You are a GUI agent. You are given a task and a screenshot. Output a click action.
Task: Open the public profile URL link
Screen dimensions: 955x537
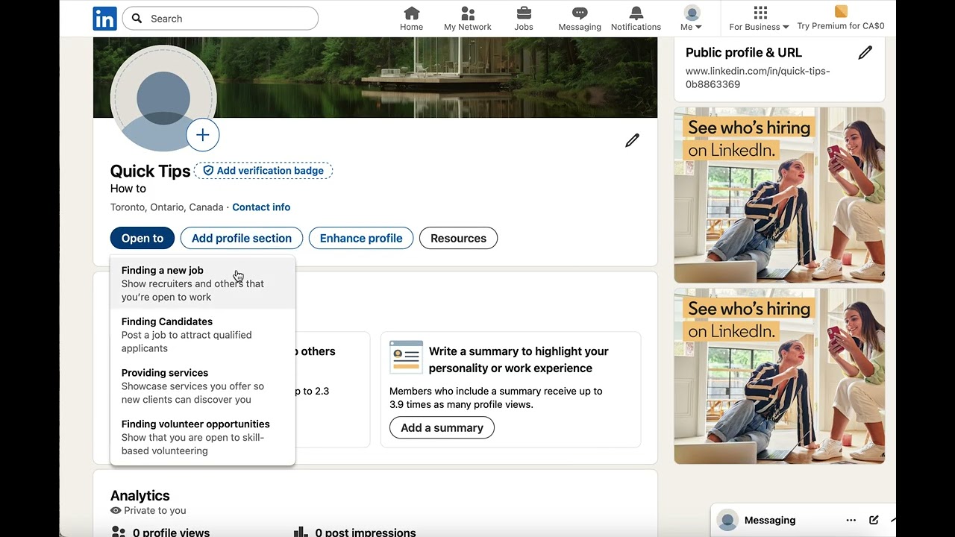757,78
